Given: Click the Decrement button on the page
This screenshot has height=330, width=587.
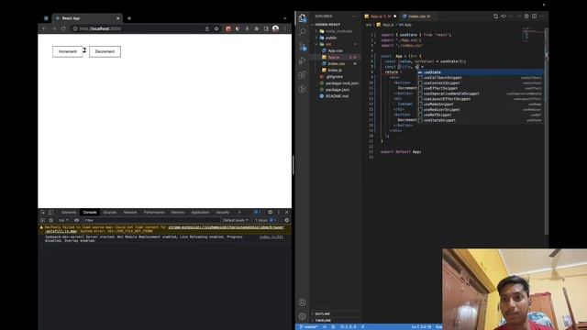Looking at the screenshot, I should coord(105,51).
